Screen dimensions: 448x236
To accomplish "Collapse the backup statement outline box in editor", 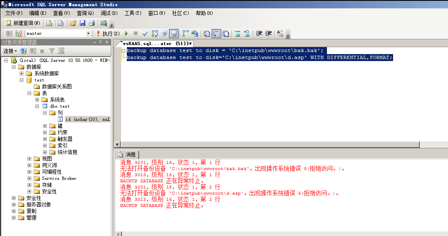I will point(123,51).
